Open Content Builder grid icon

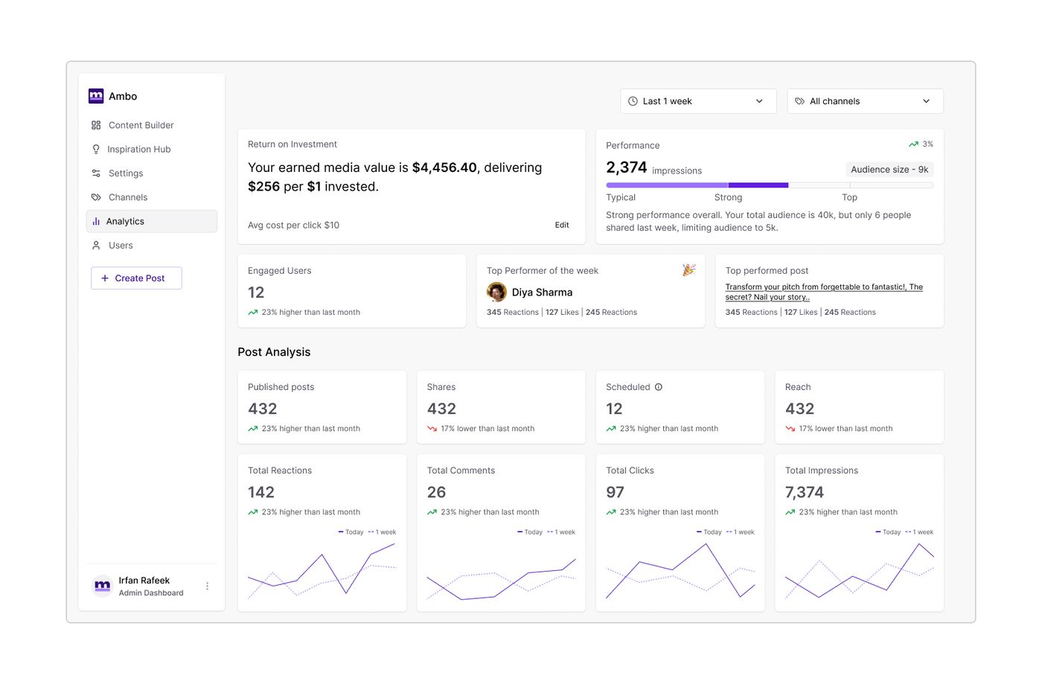coord(96,125)
